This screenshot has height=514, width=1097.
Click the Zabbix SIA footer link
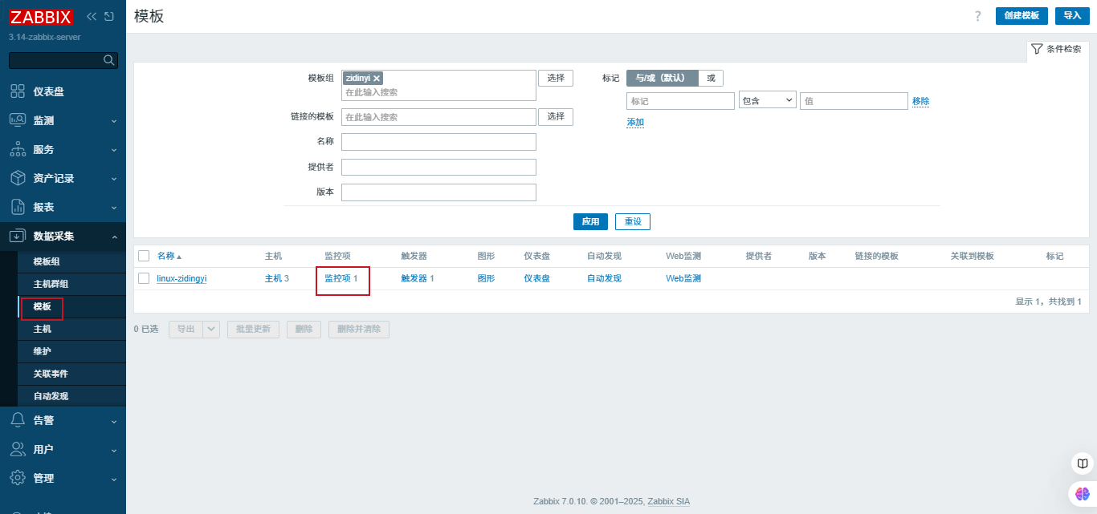(668, 501)
